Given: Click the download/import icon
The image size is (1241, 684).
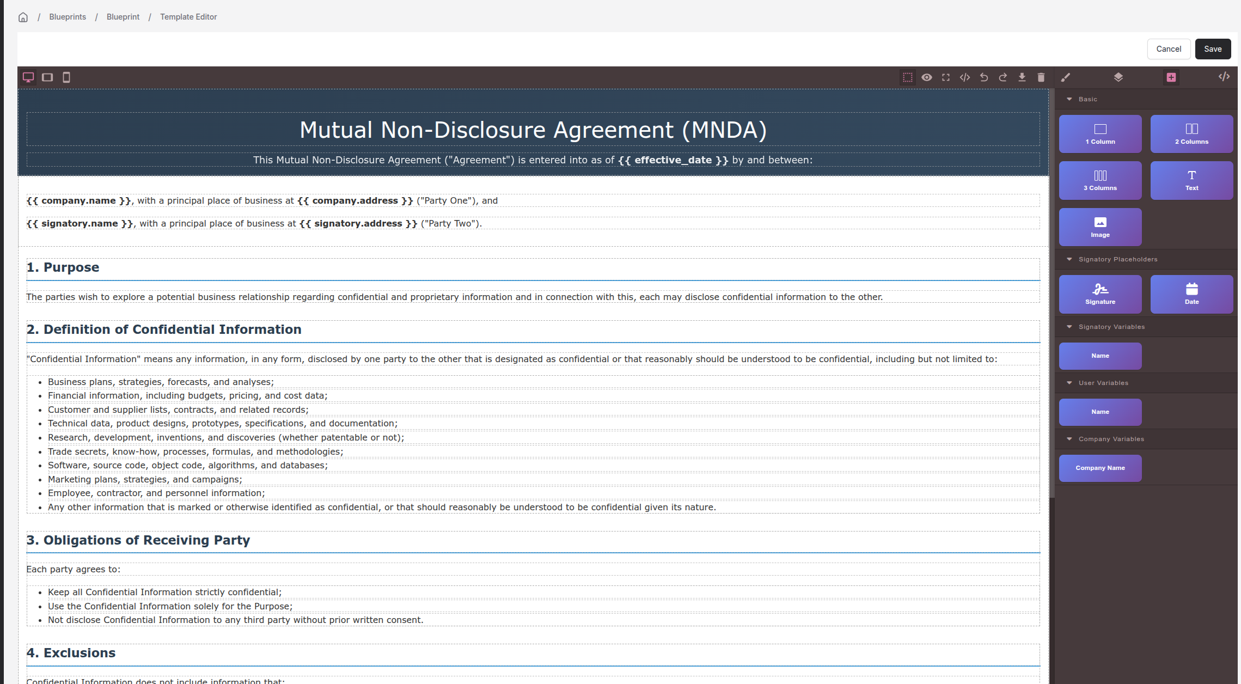Looking at the screenshot, I should pos(1022,77).
